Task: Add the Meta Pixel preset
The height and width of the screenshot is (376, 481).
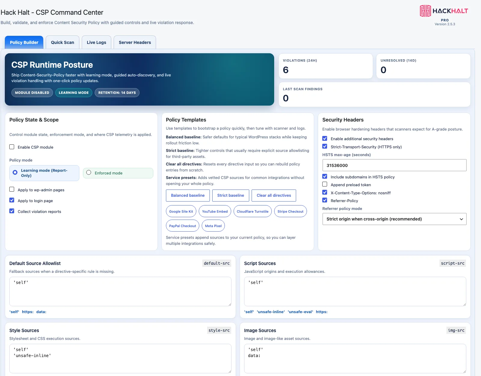Action: click(x=213, y=226)
